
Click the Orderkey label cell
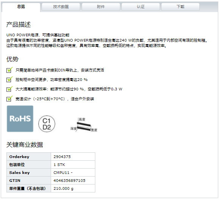(29, 157)
